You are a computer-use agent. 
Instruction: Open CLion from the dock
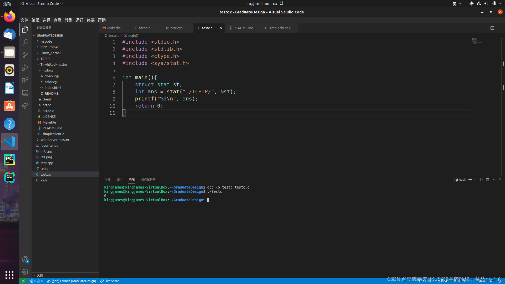point(9,177)
